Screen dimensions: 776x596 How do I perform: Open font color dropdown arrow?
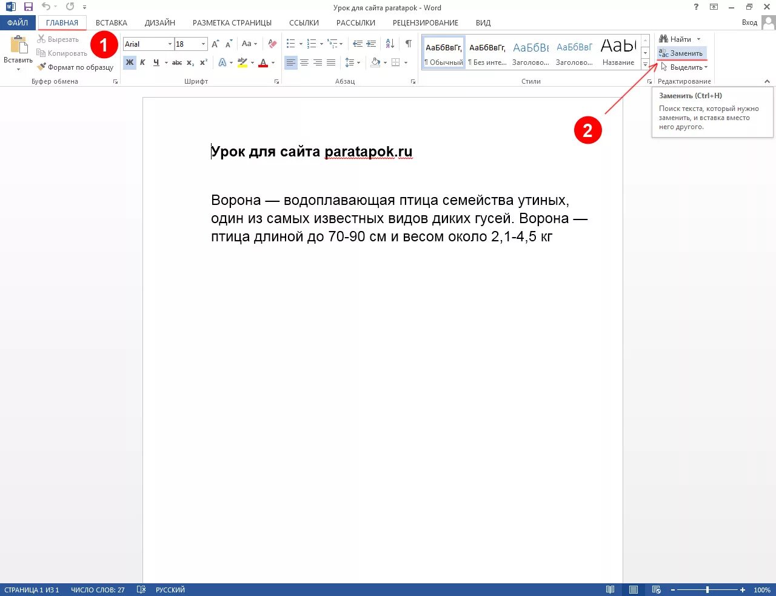coord(273,62)
